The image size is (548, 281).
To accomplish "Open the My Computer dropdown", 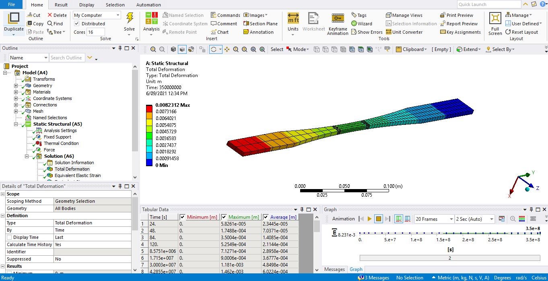I will pos(97,15).
